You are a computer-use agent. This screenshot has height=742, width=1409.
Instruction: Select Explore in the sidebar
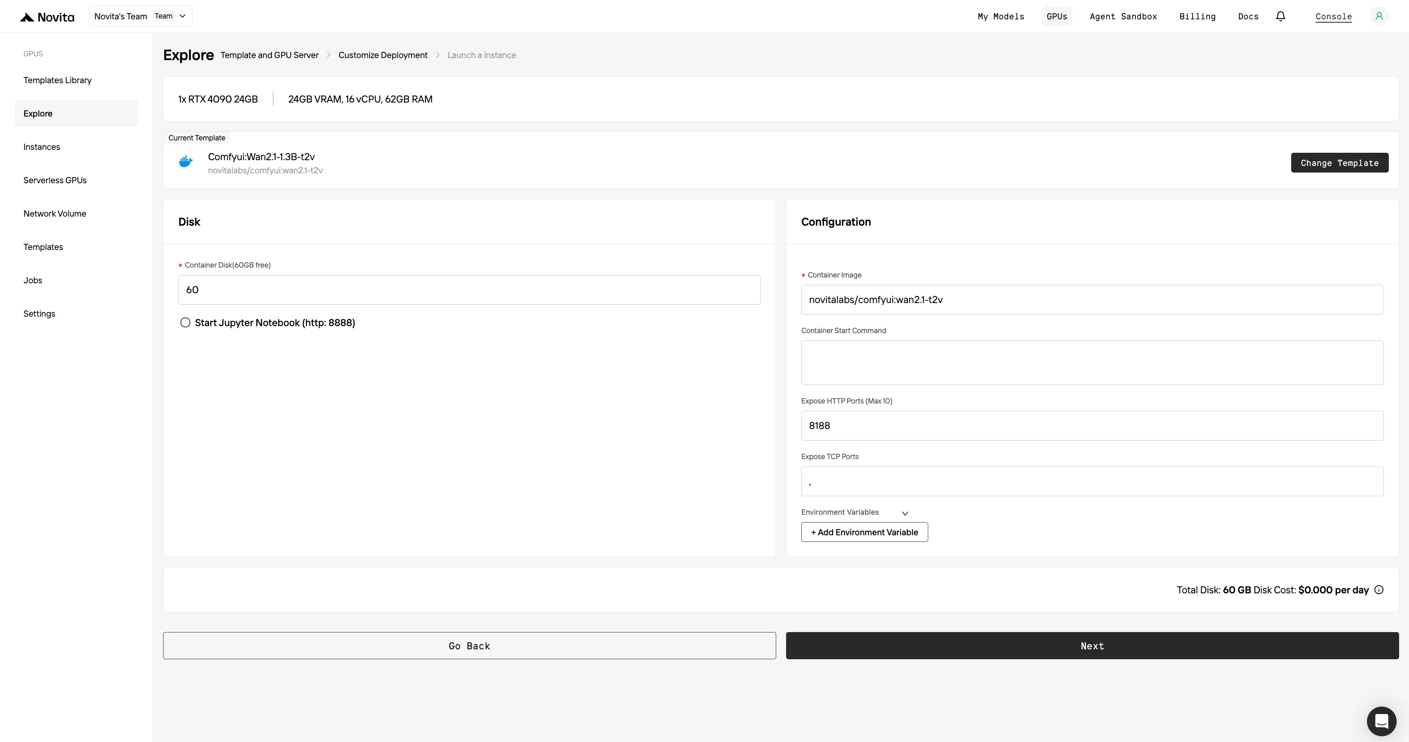(x=77, y=114)
